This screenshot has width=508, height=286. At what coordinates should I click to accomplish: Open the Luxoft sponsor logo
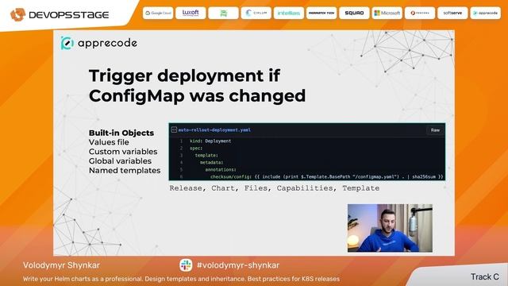coord(190,13)
